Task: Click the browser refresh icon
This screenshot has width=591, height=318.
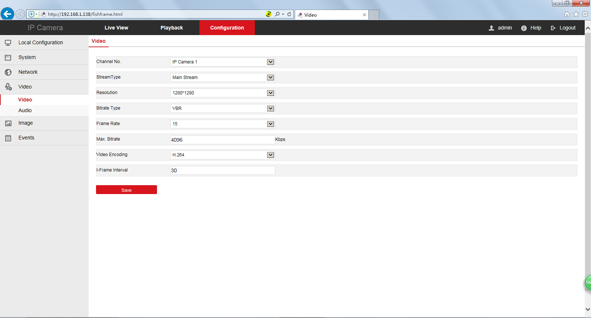Action: (x=289, y=14)
